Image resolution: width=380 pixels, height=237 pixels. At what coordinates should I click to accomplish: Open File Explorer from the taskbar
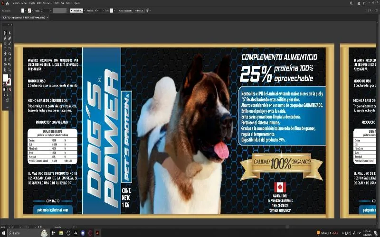coord(61,233)
